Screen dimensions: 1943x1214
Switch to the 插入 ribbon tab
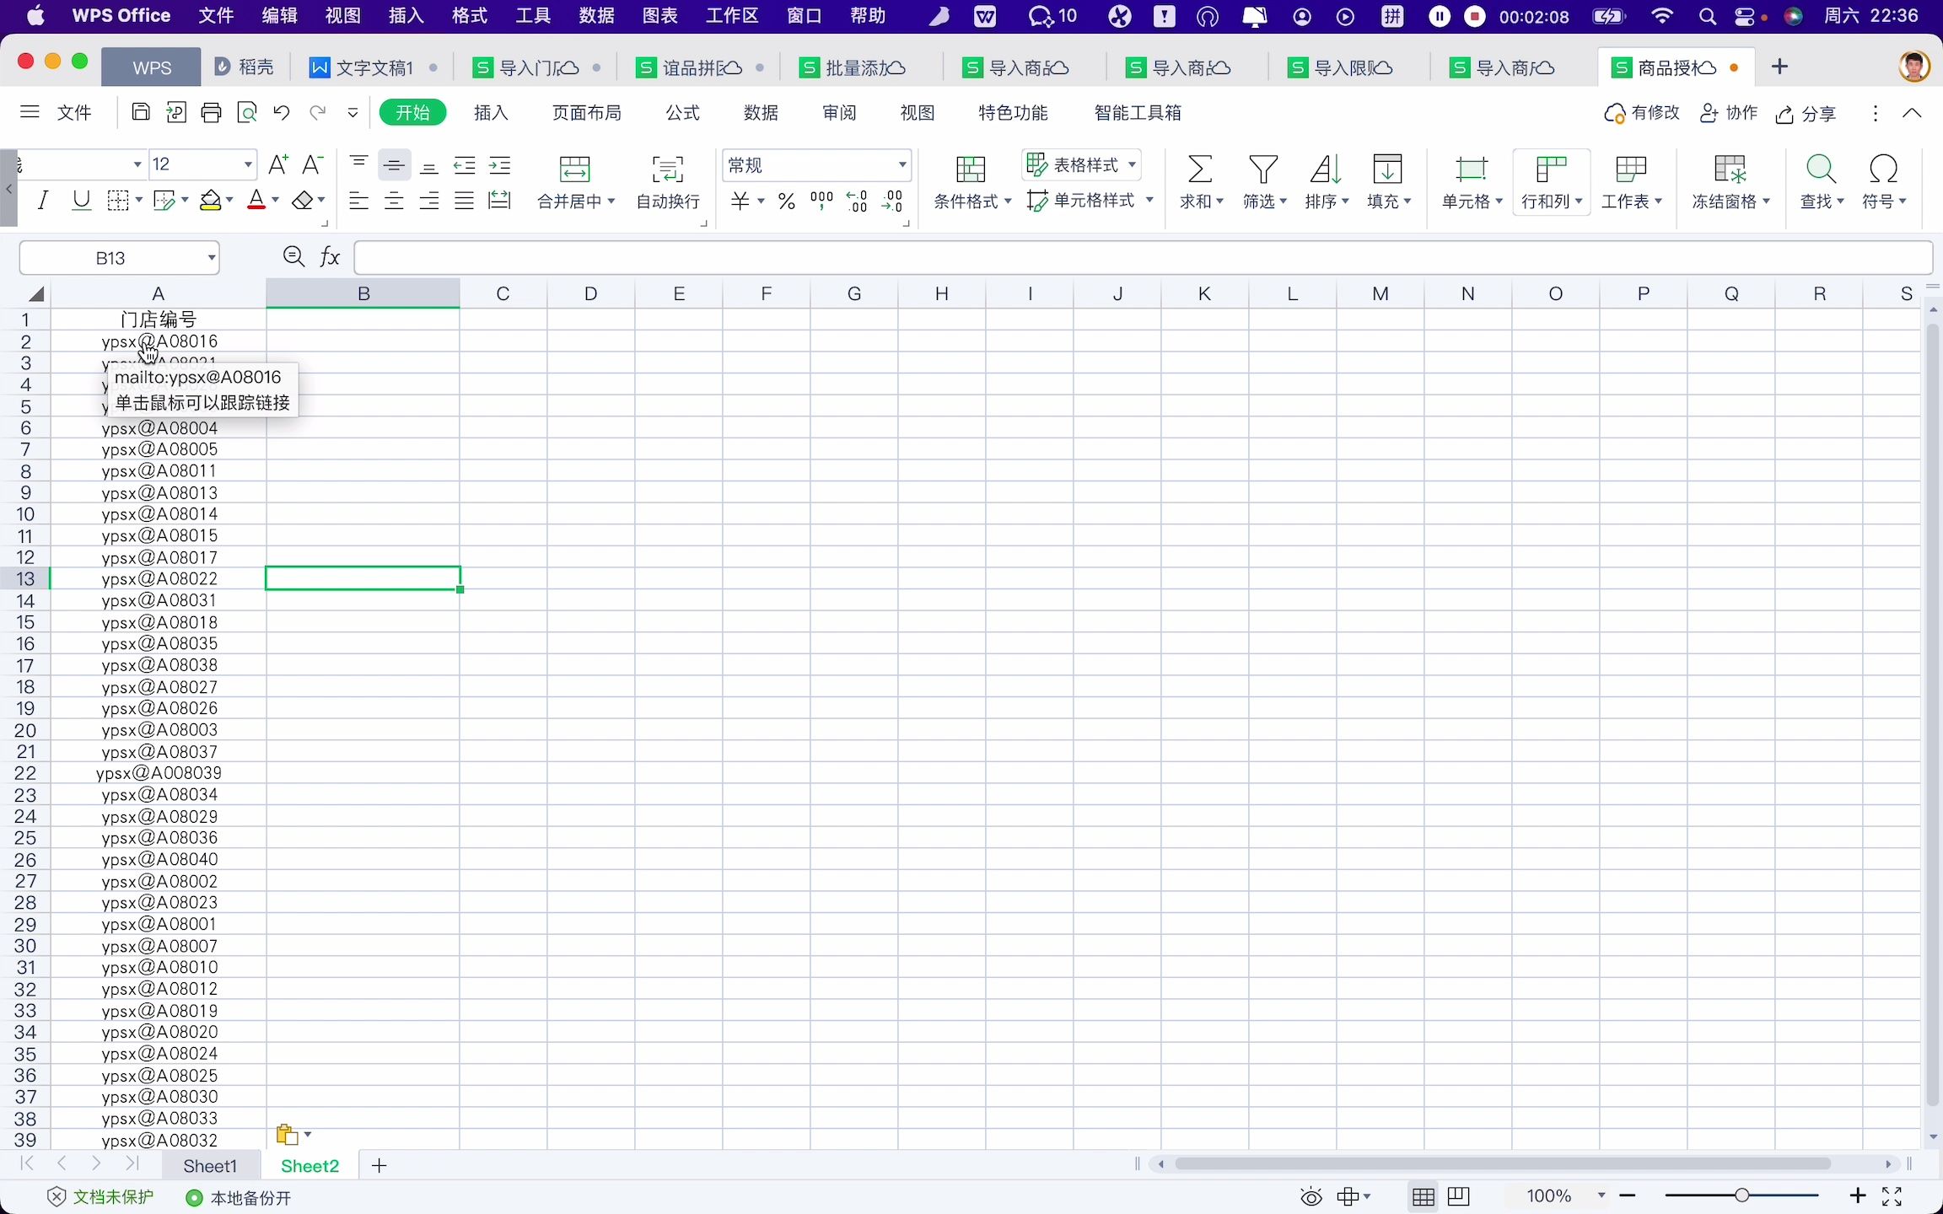click(491, 112)
